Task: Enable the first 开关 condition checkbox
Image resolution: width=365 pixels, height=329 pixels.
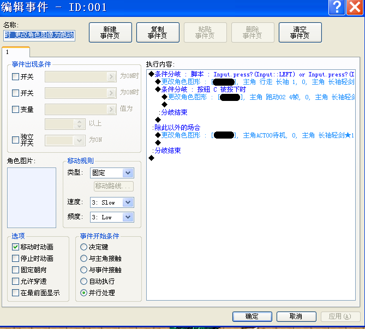Action: [x=15, y=76]
